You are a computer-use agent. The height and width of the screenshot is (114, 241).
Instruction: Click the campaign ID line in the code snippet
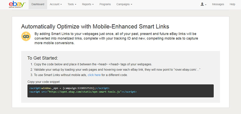click(69, 88)
